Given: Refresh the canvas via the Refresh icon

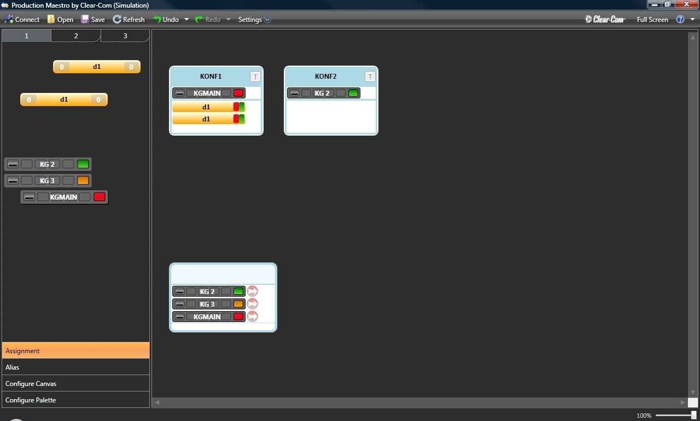Looking at the screenshot, I should [x=117, y=20].
